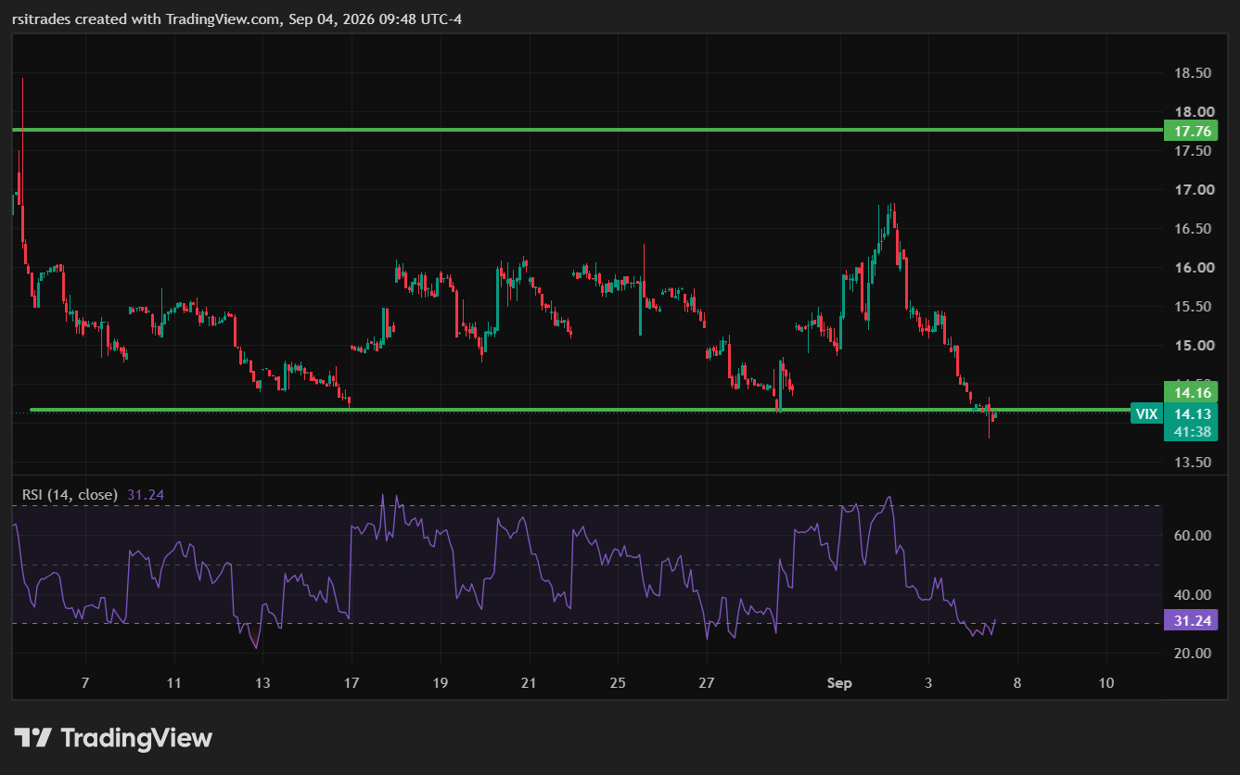Select the green 14.16 price label
The height and width of the screenshot is (775, 1240).
point(1192,391)
